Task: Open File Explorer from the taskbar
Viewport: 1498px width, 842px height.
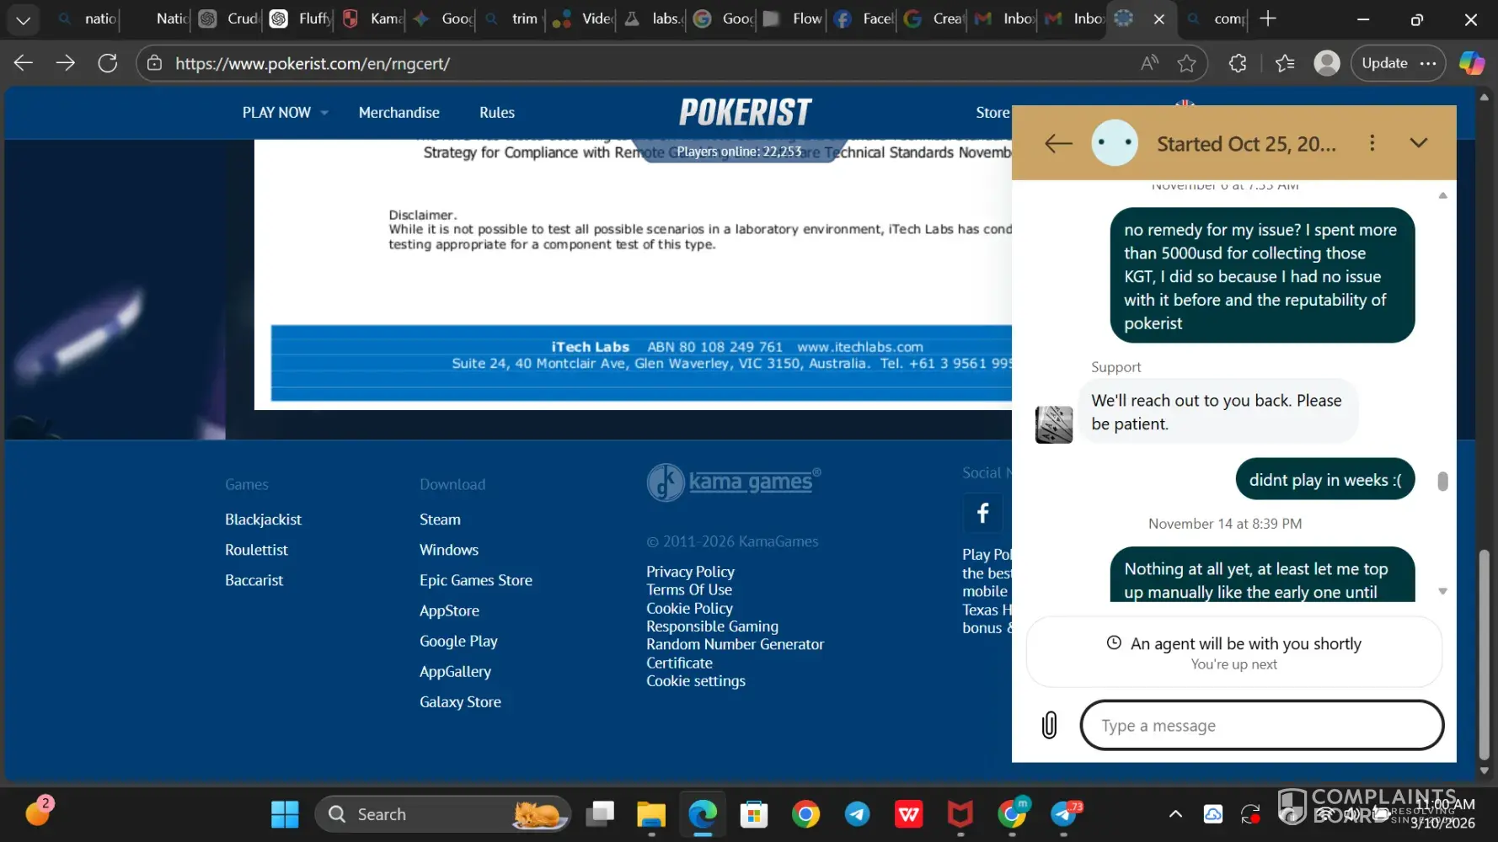Action: [651, 814]
